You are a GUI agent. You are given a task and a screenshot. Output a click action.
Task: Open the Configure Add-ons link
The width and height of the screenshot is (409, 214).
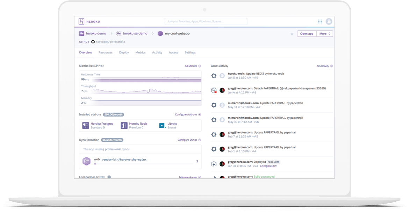click(188, 115)
